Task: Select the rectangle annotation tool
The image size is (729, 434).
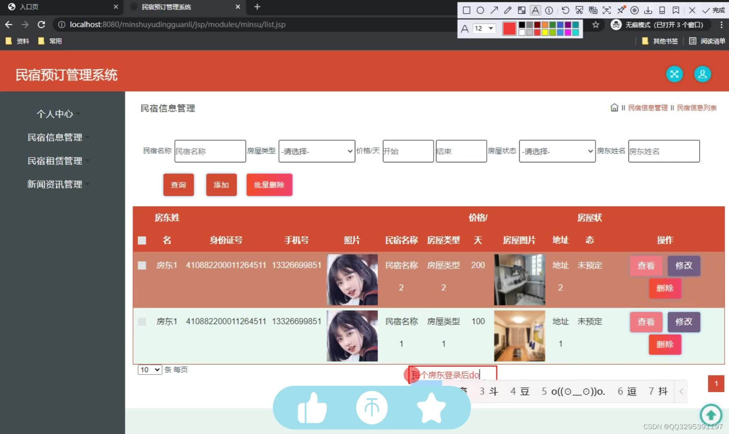Action: (467, 10)
